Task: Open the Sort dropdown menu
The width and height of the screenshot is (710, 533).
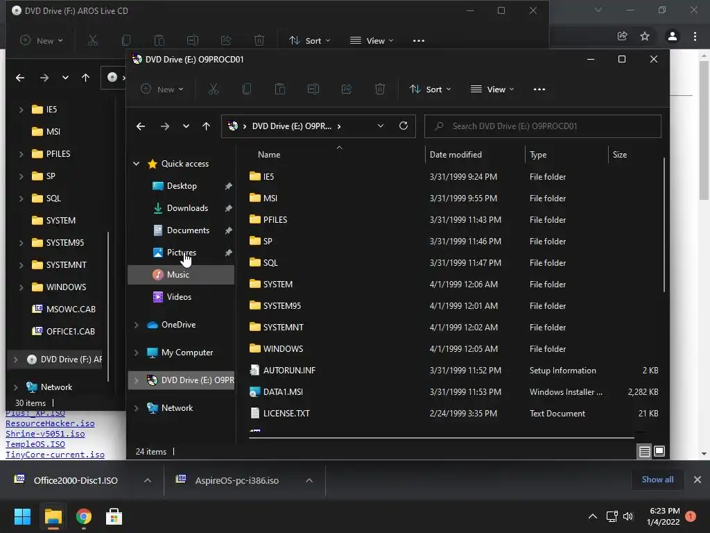Action: pos(431,89)
